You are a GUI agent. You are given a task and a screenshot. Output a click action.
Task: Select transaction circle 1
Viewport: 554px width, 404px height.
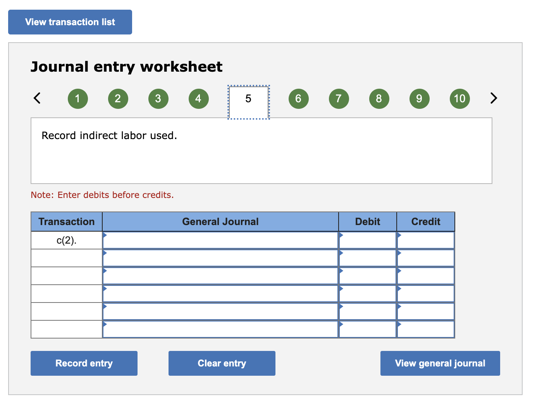[77, 98]
